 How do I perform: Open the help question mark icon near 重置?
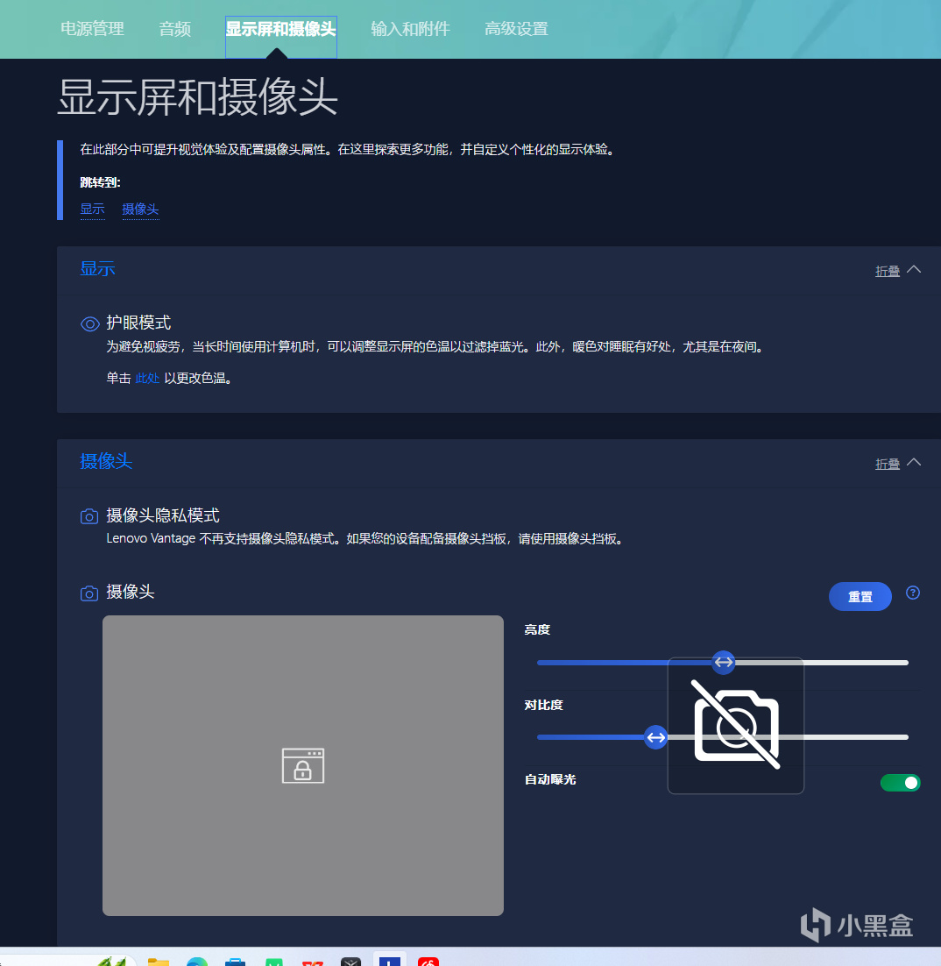click(913, 593)
